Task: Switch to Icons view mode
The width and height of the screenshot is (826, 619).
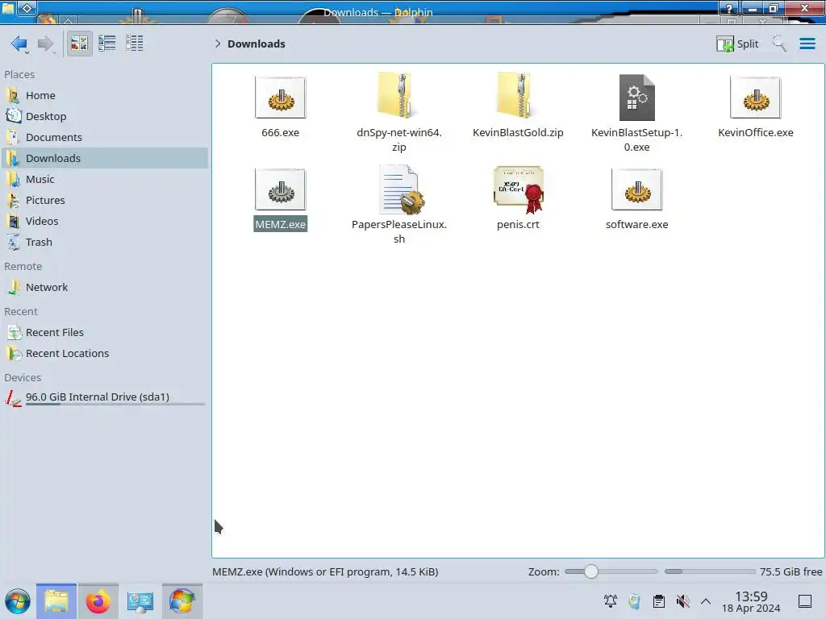Action: coord(79,44)
